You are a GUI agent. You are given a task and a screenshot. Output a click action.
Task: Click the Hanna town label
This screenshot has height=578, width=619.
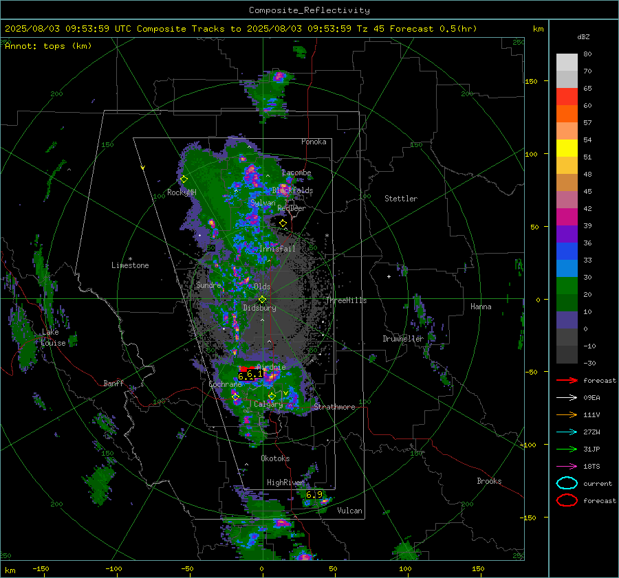(481, 307)
